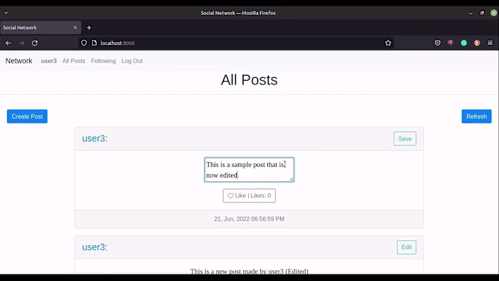Go to All Posts nav link
Viewport: 499px width, 281px height.
(x=74, y=61)
